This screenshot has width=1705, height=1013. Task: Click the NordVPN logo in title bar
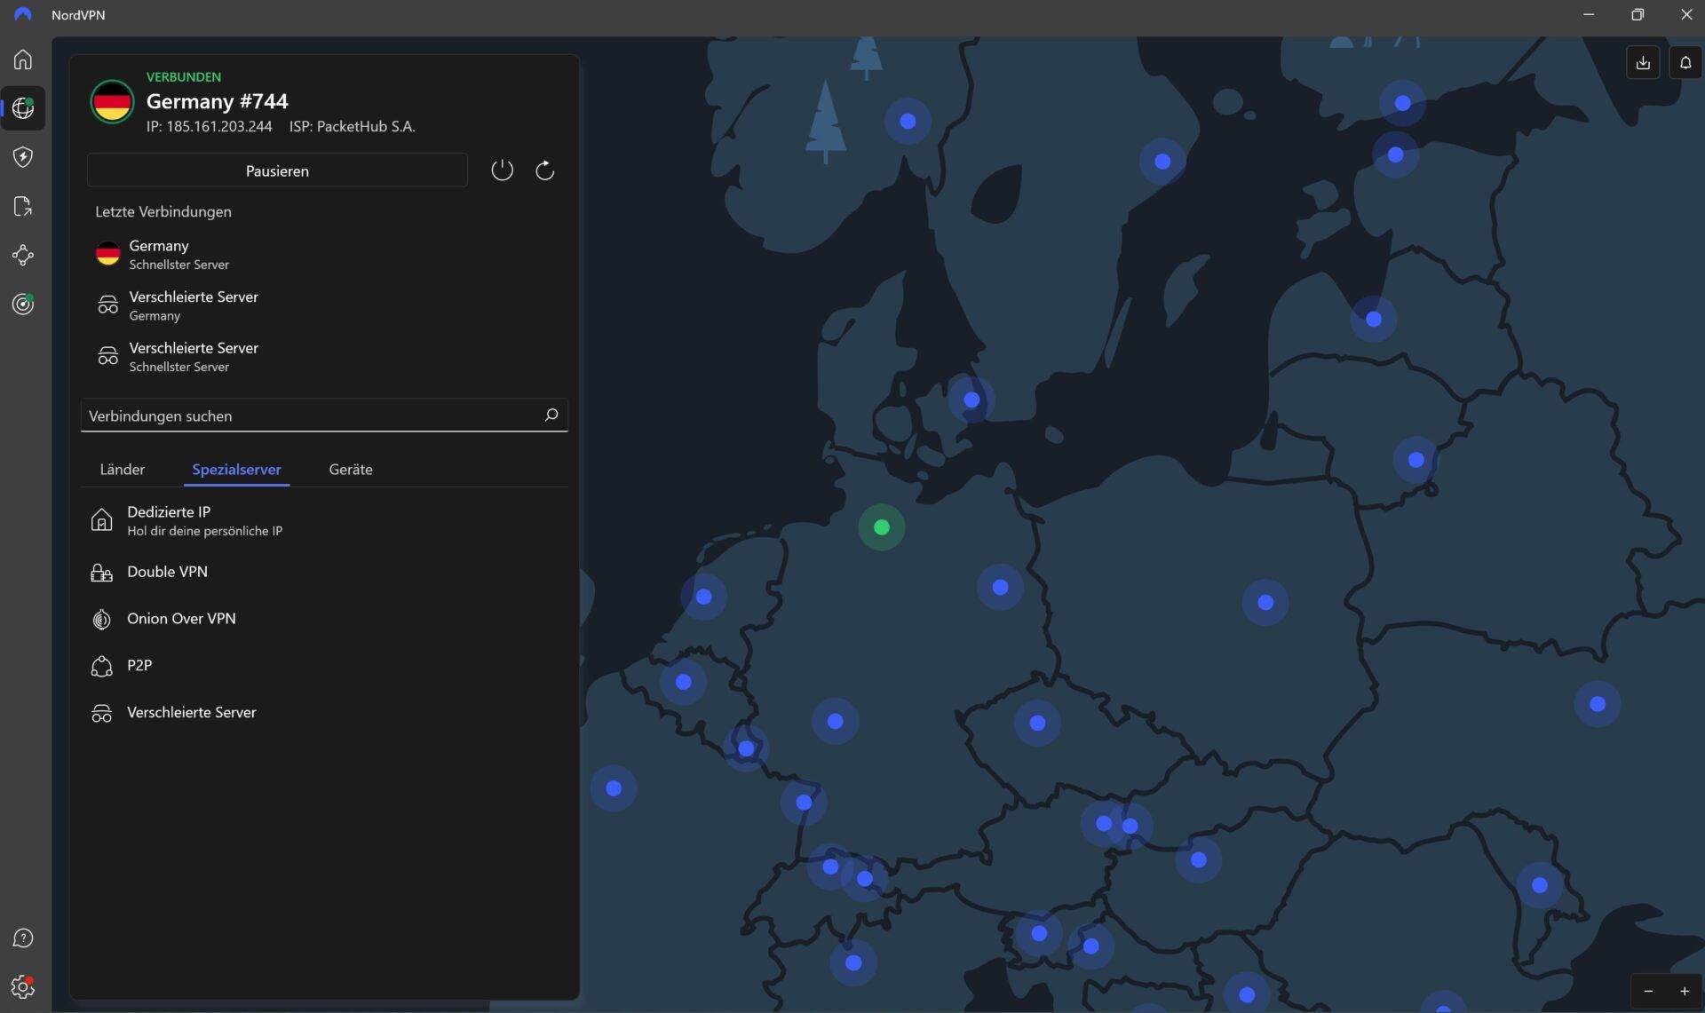pyautogui.click(x=23, y=14)
